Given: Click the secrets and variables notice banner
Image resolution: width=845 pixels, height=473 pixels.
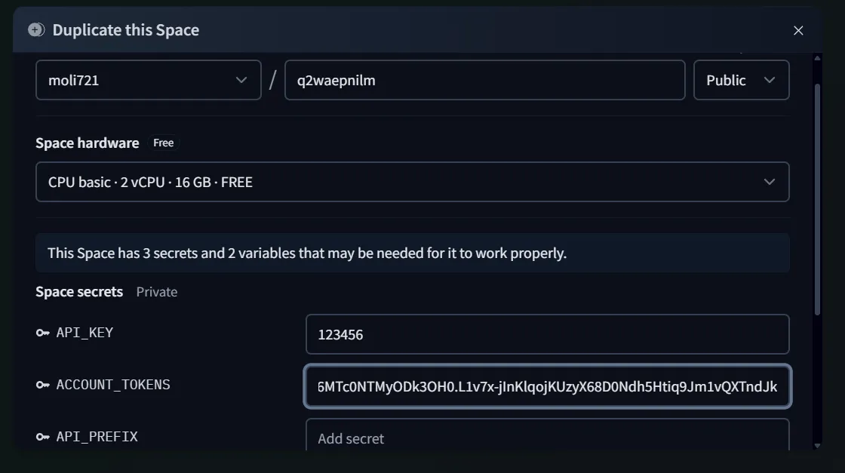Looking at the screenshot, I should point(412,253).
